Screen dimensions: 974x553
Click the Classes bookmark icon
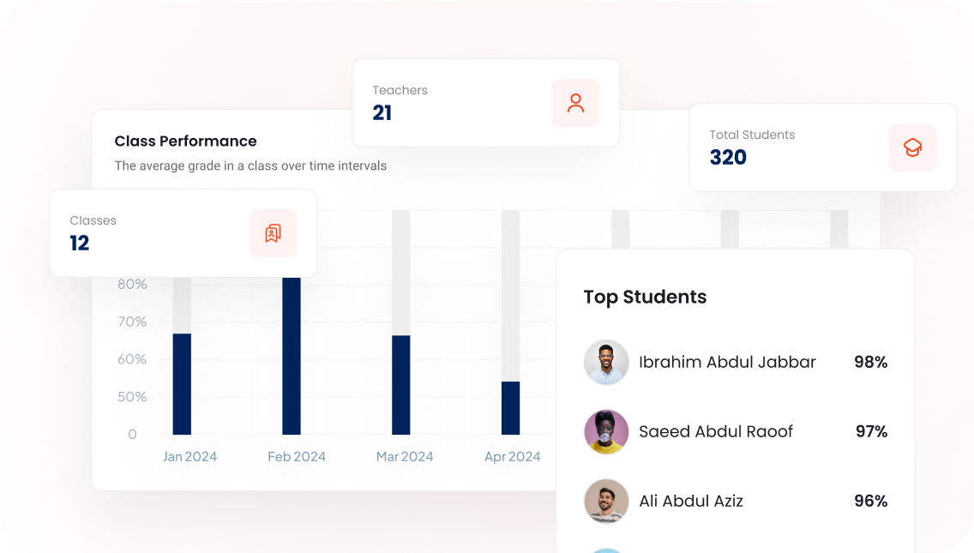click(x=273, y=233)
